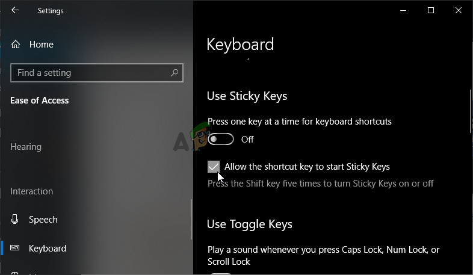This screenshot has height=275, width=473.
Task: Click the Ease of Access heading
Action: [x=40, y=100]
